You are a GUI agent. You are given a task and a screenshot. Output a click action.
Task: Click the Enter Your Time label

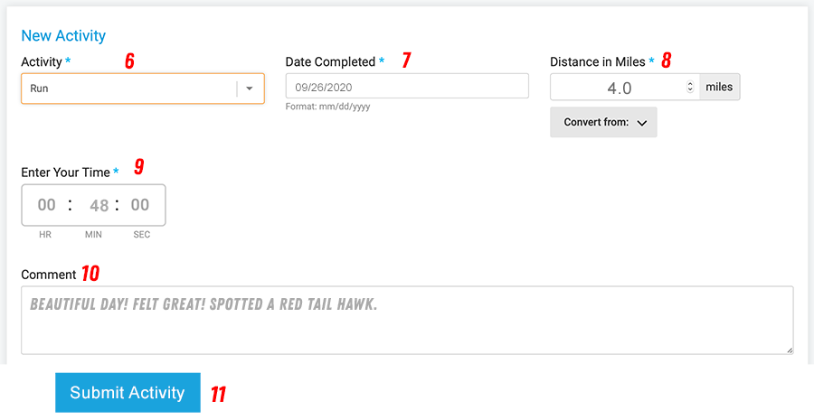(65, 173)
